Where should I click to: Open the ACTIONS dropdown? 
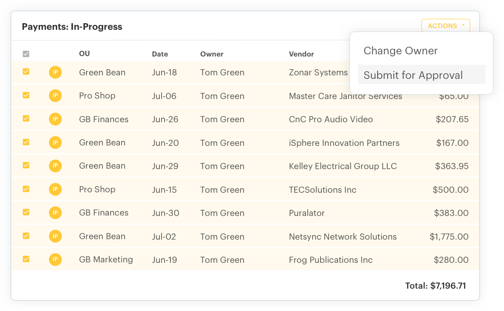445,25
